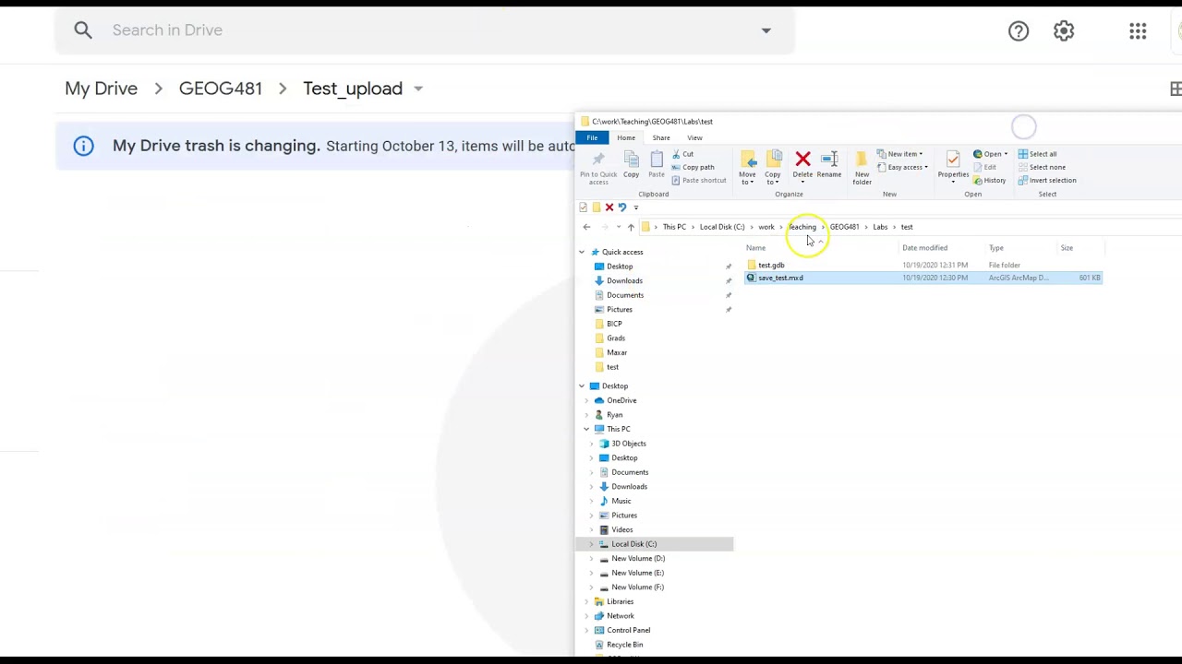Click Paste shortcut in ribbon
Screen dimensions: 1182x664
[x=699, y=180]
